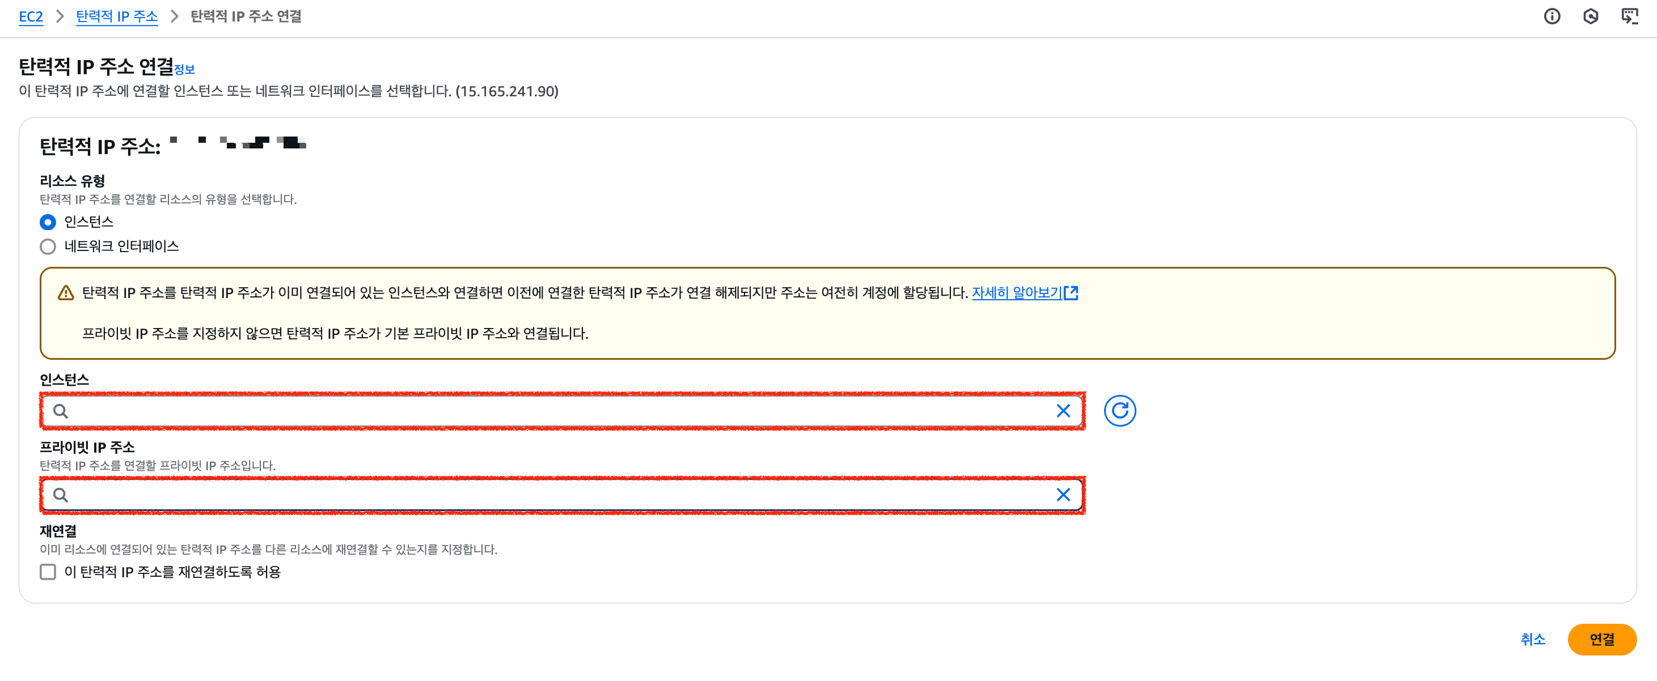
Task: Navigate to the 탄력적 IP 주소 breadcrumb
Action: pyautogui.click(x=116, y=16)
